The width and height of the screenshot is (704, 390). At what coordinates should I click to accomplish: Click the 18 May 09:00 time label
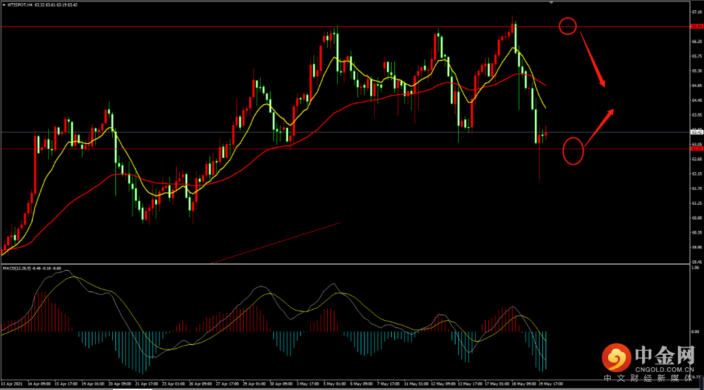pyautogui.click(x=524, y=384)
